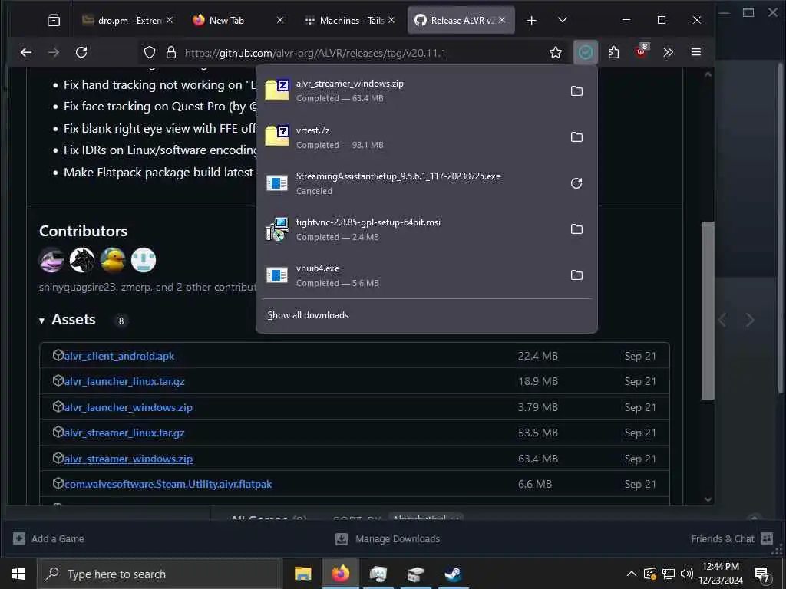Open the volume speaker tray icon
The width and height of the screenshot is (786, 589).
(687, 574)
